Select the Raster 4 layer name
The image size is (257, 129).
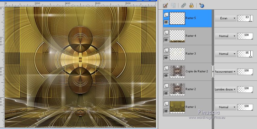point(191,36)
